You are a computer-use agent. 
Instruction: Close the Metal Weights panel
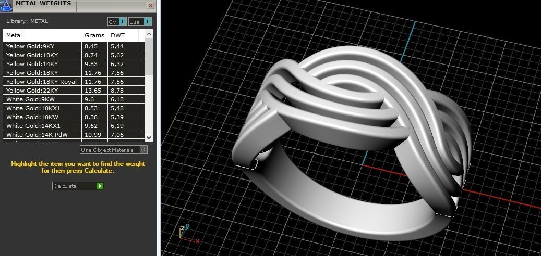(150, 5)
